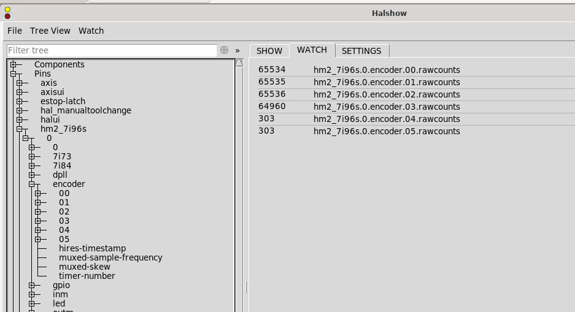Click the yellow window control dot

7,10
